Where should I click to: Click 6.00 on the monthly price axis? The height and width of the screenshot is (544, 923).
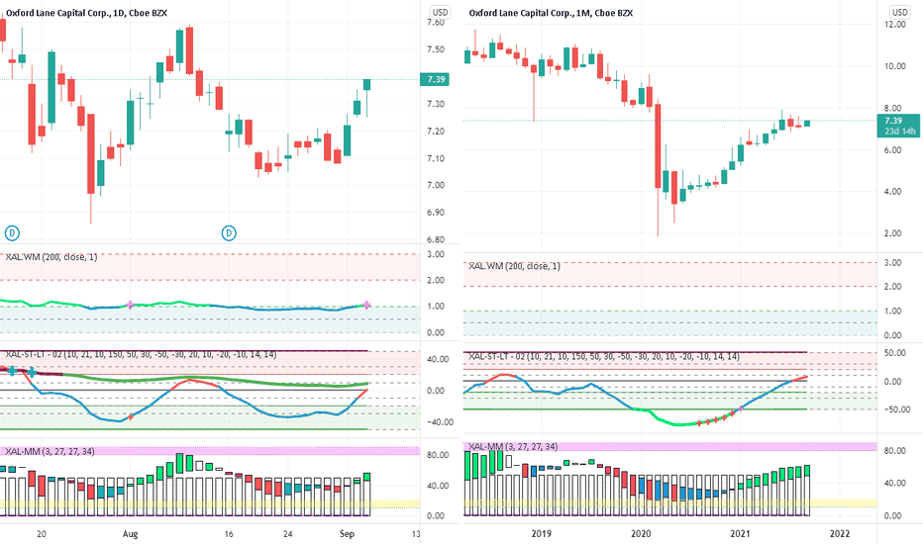[x=893, y=150]
